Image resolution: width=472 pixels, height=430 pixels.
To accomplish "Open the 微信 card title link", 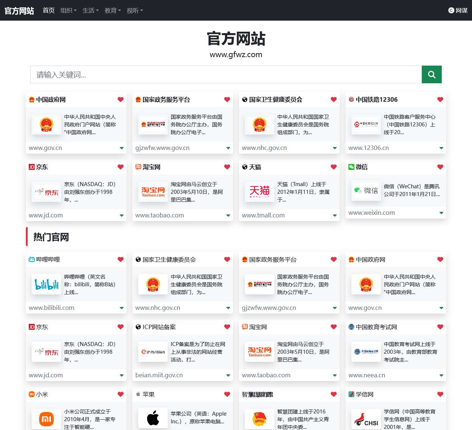I will pos(362,167).
